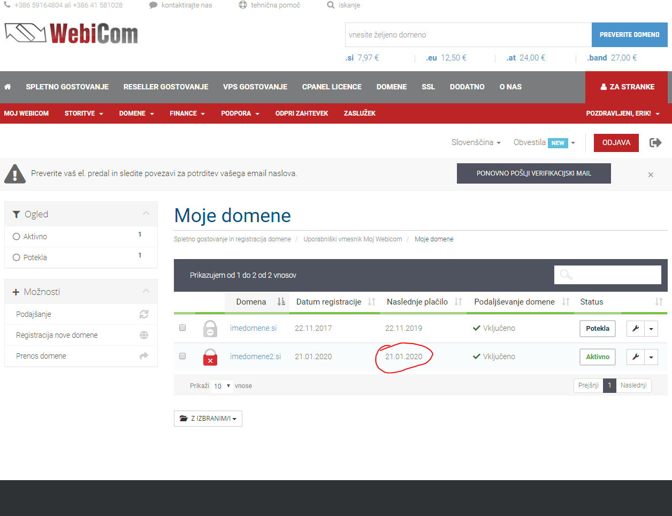The image size is (672, 516).
Task: Click the Prejšnji pagination button
Action: click(589, 385)
